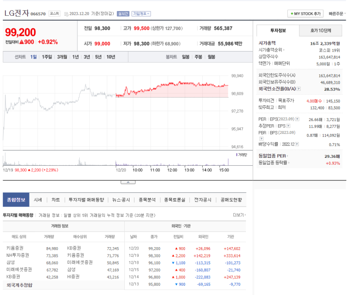The height and width of the screenshot is (295, 356).
Task: Open the 전자공시 tab
Action: point(203,200)
